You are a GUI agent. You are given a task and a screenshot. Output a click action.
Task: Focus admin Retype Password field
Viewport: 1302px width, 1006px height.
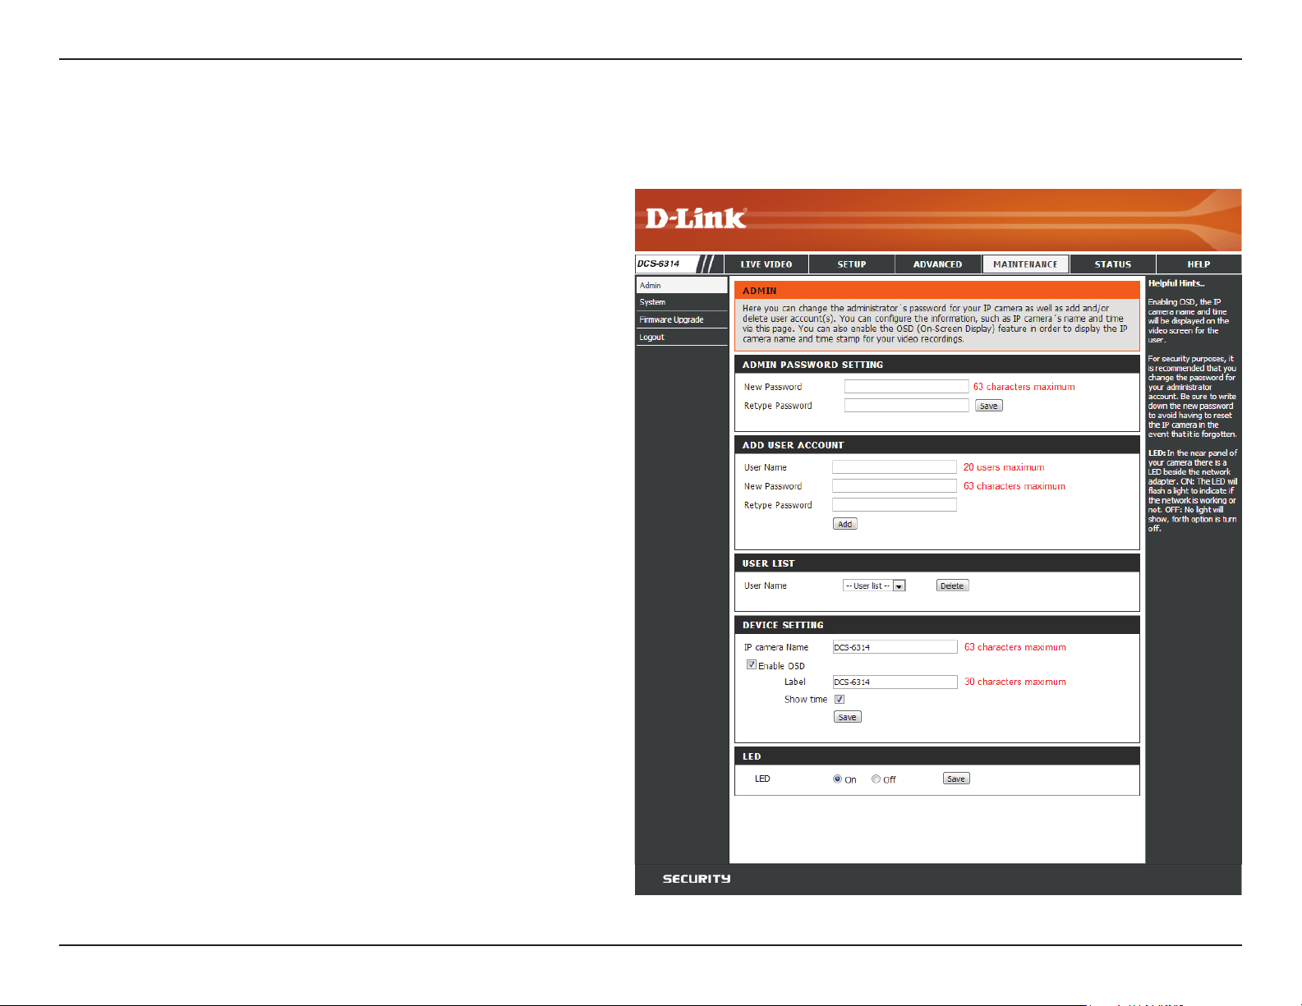[x=907, y=405]
